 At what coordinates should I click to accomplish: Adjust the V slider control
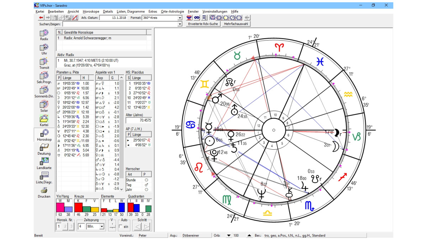[112, 226]
